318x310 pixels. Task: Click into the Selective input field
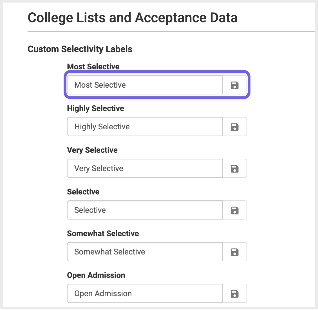(x=145, y=210)
